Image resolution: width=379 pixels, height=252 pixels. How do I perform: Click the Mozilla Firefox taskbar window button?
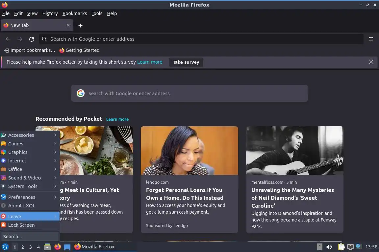[x=105, y=247]
